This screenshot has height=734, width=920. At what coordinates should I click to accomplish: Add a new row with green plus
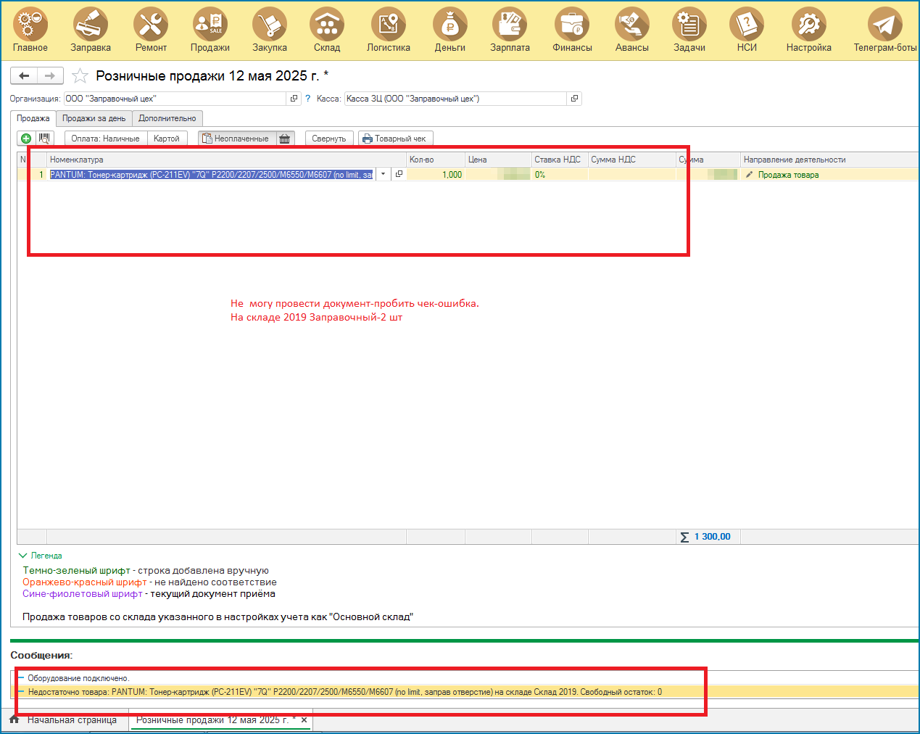(x=26, y=139)
